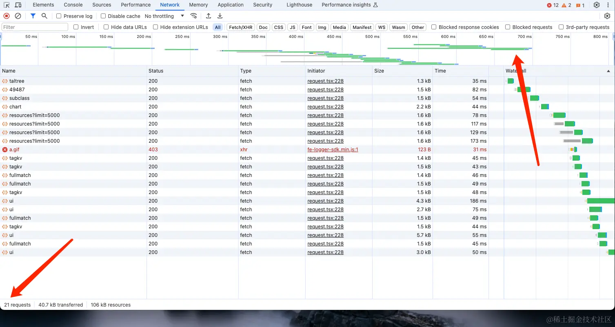Open network panel settings gear
Image resolution: width=615 pixels, height=327 pixels.
(607, 16)
